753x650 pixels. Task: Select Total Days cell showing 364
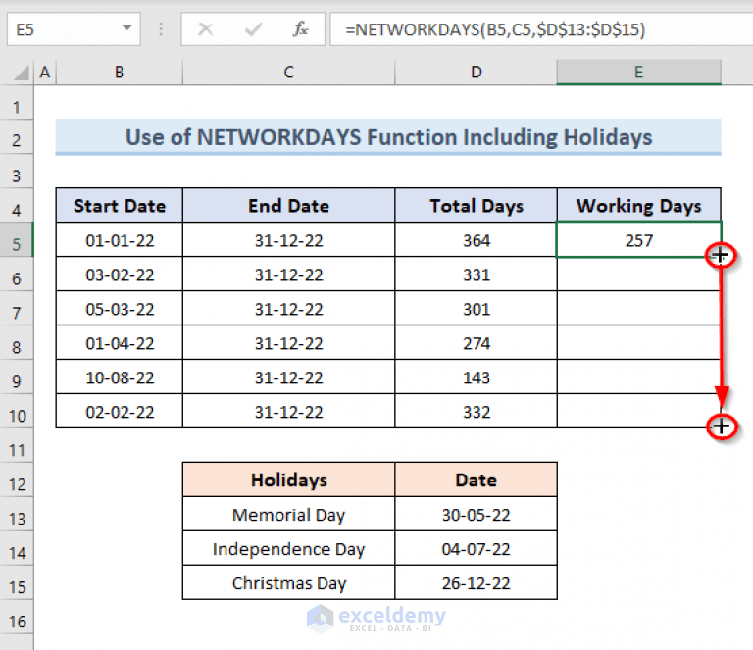point(476,240)
